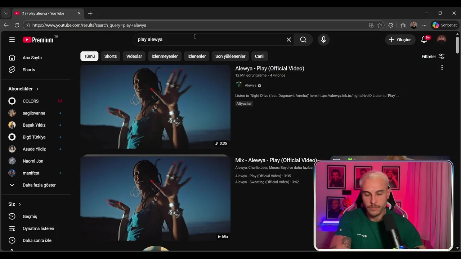The image size is (461, 259).
Task: Open Copilot Sohbet et button
Action: click(445, 25)
